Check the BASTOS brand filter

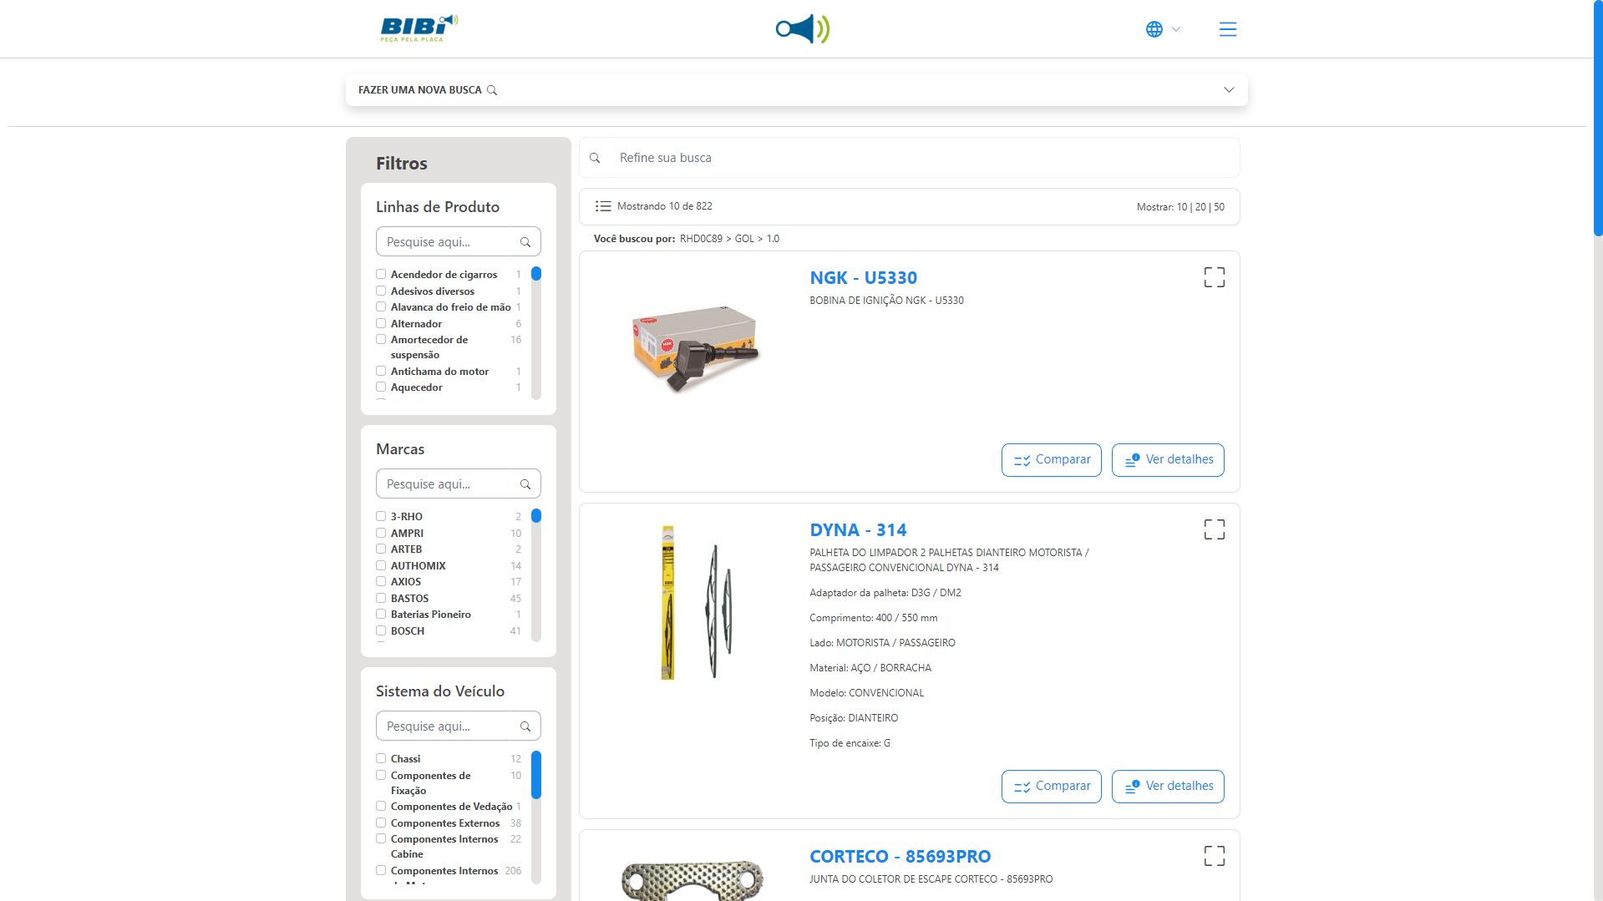pos(381,598)
